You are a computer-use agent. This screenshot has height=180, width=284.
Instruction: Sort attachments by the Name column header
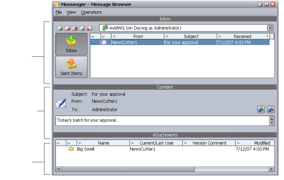(x=103, y=143)
